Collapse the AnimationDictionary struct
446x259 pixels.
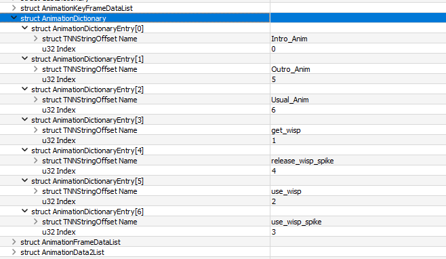click(x=14, y=18)
